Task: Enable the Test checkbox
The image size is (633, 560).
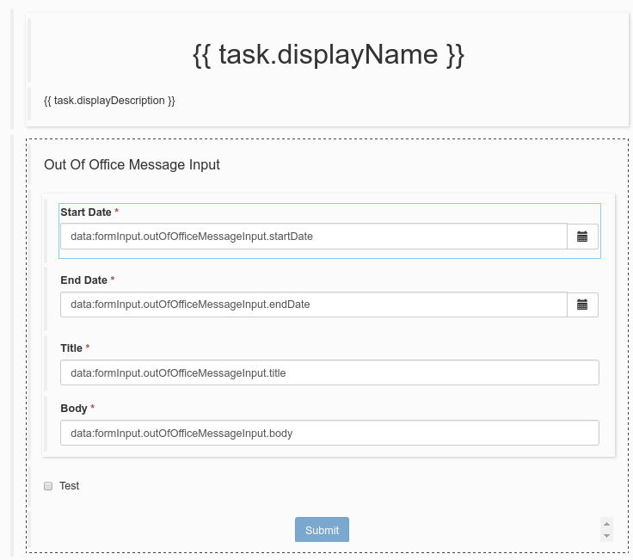Action: pos(48,486)
